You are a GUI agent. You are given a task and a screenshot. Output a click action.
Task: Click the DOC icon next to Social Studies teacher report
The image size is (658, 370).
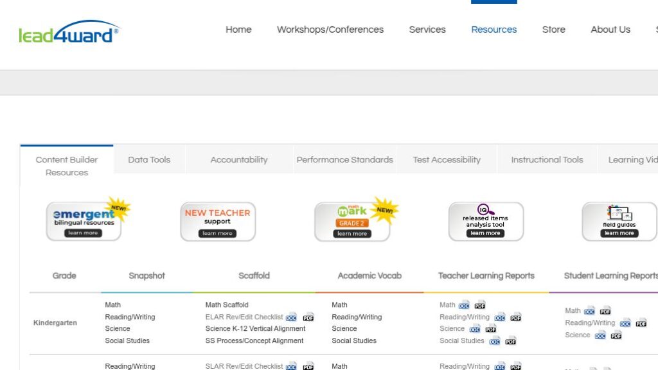(495, 341)
